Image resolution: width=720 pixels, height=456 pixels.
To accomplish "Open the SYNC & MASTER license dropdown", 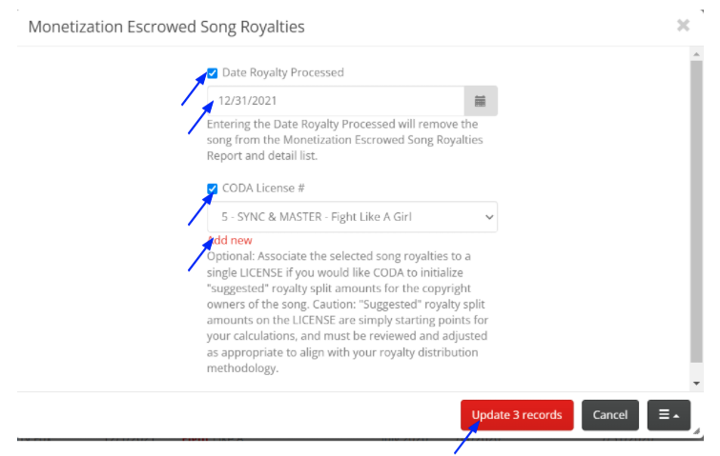I will click(352, 217).
